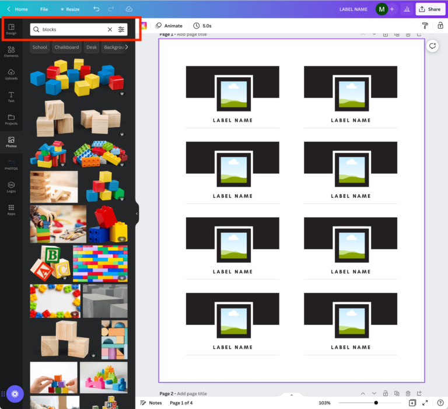
Task: Open the Uploads panel
Action: pyautogui.click(x=11, y=74)
